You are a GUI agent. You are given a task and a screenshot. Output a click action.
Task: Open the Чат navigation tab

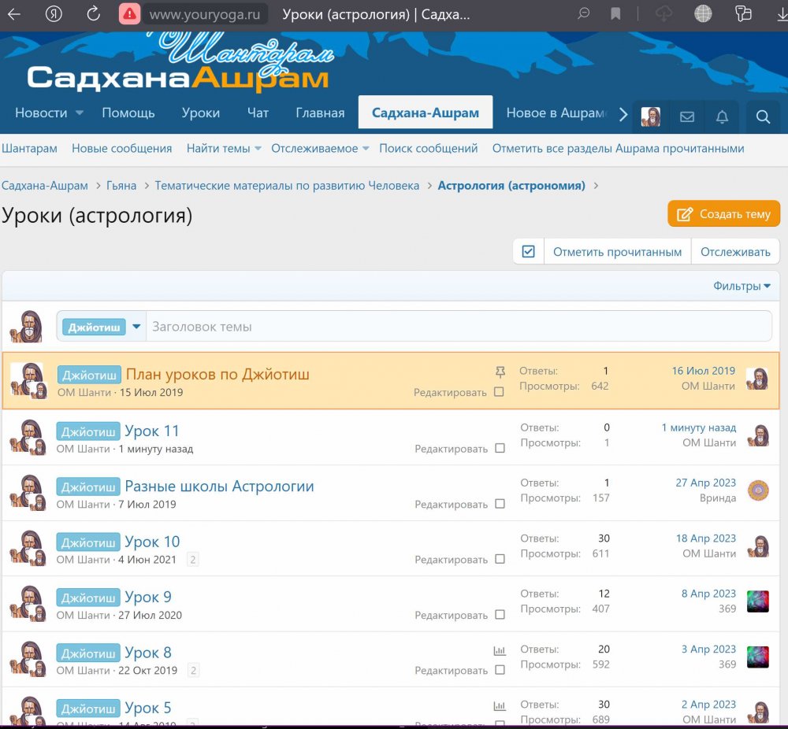click(258, 113)
